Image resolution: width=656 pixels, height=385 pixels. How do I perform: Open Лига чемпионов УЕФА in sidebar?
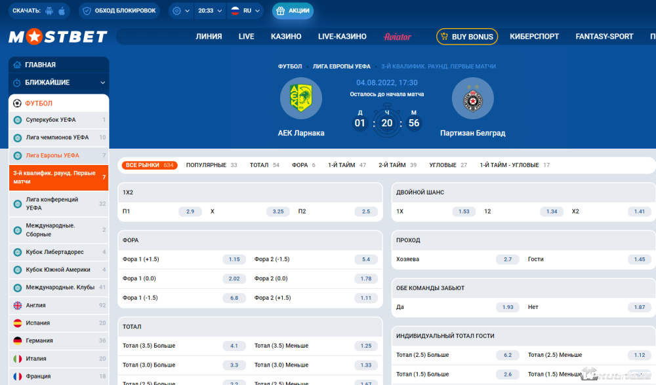pyautogui.click(x=57, y=137)
